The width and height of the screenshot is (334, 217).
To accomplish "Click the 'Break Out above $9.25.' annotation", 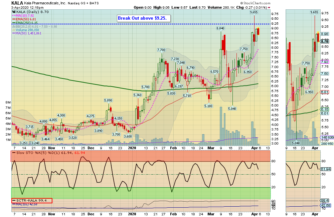I will [144, 18].
